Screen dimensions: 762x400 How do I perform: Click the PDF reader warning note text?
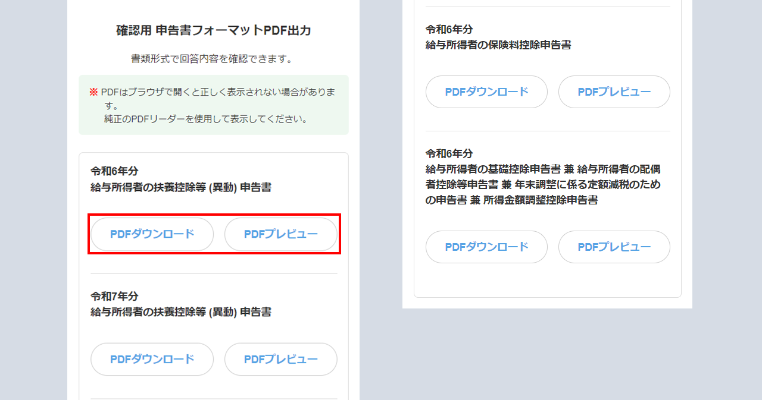(213, 105)
